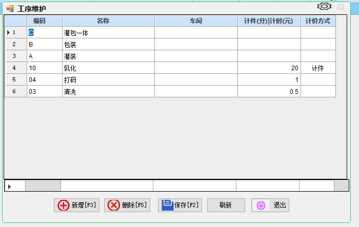Click the blue floppy disk Save icon
Image resolution: width=359 pixels, height=227 pixels.
point(167,205)
